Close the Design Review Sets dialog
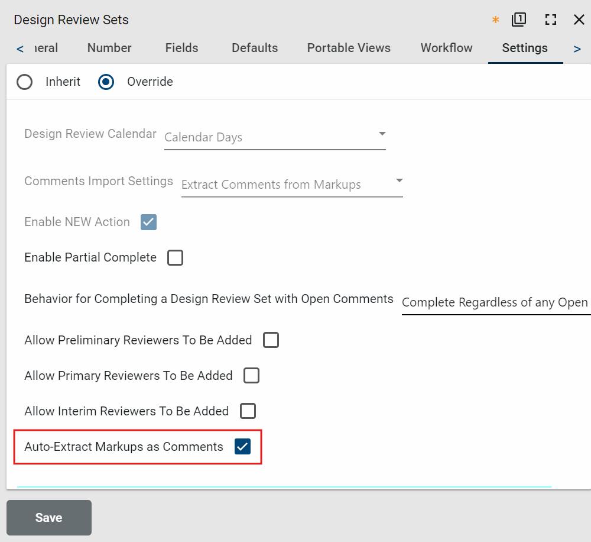 pos(579,20)
